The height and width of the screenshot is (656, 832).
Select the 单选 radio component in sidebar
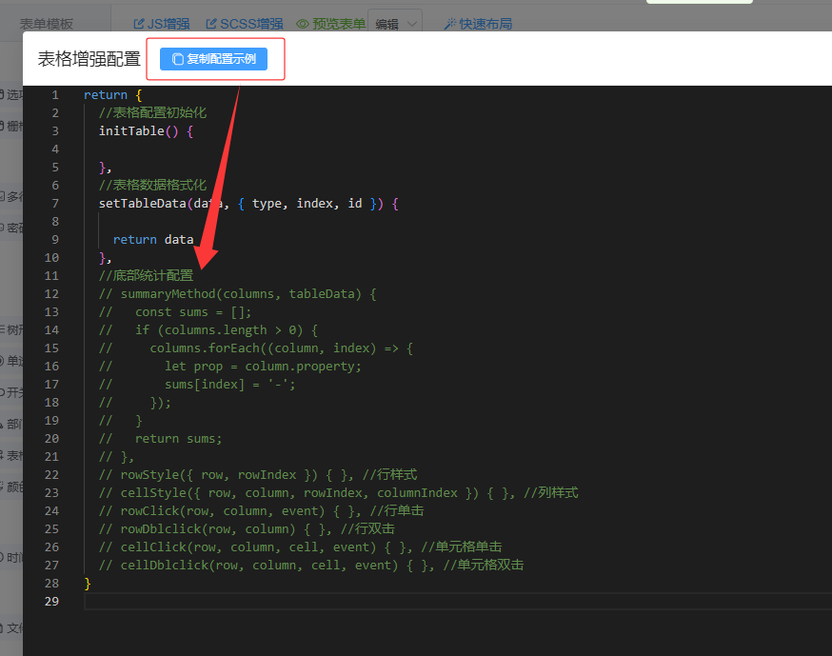[x=13, y=360]
